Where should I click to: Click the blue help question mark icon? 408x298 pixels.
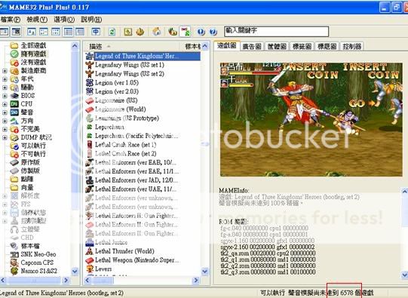point(213,32)
